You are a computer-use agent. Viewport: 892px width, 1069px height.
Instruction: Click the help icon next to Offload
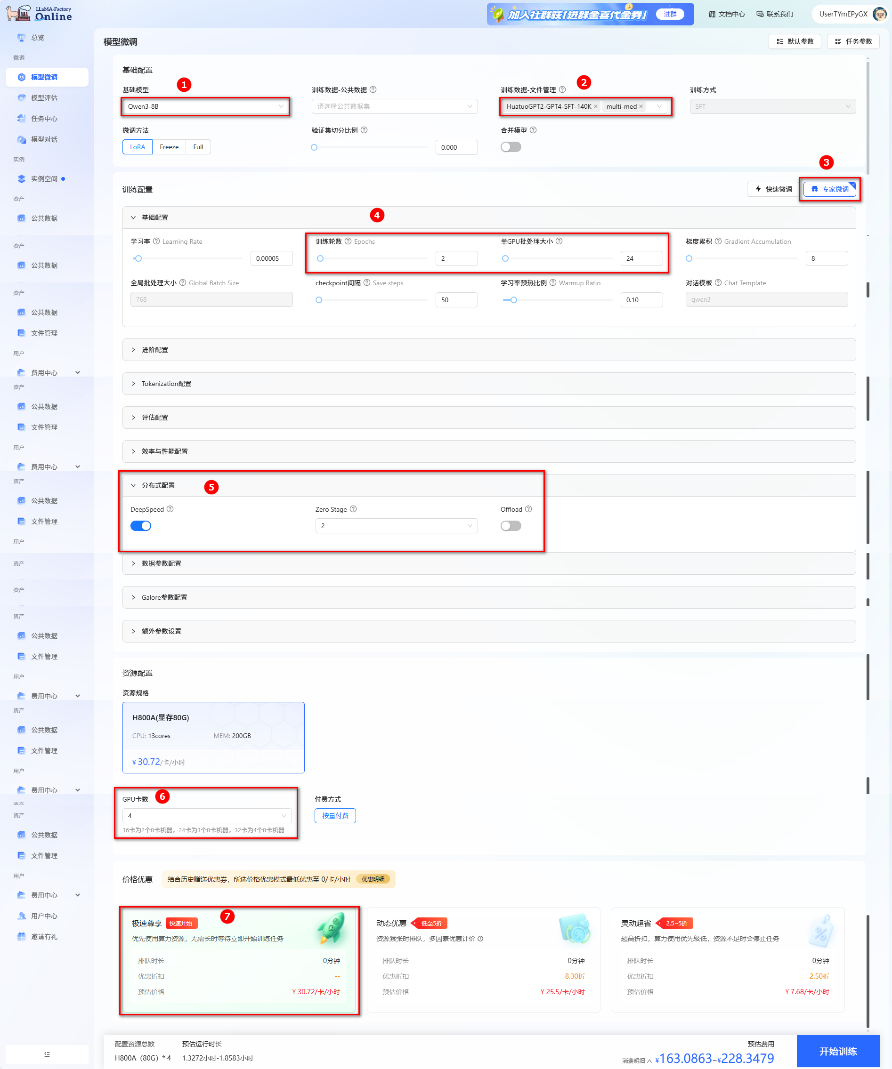[529, 509]
